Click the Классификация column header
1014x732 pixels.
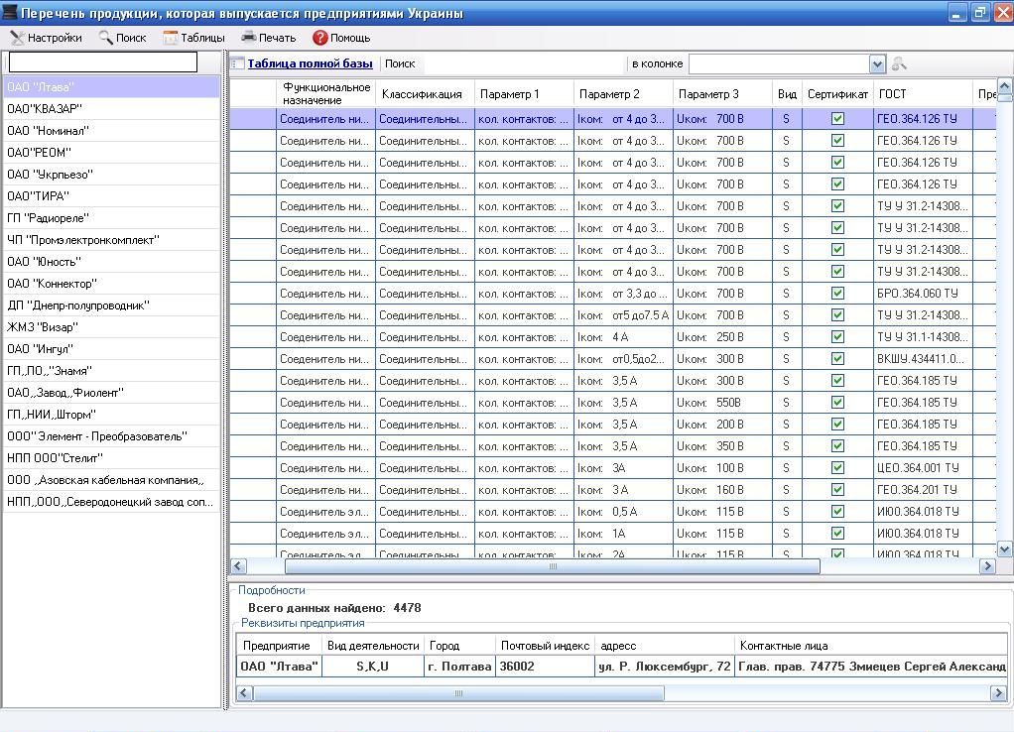point(423,94)
